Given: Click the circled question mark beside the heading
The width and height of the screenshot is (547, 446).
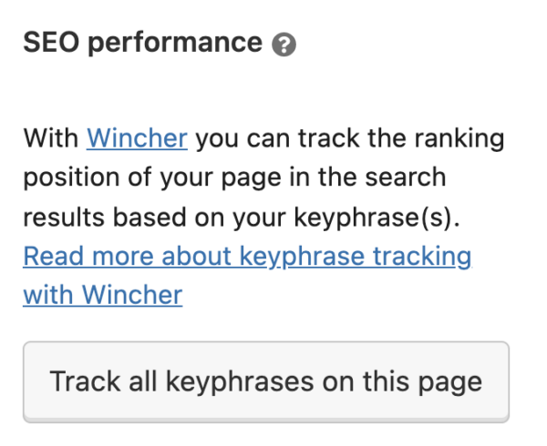Looking at the screenshot, I should (284, 45).
